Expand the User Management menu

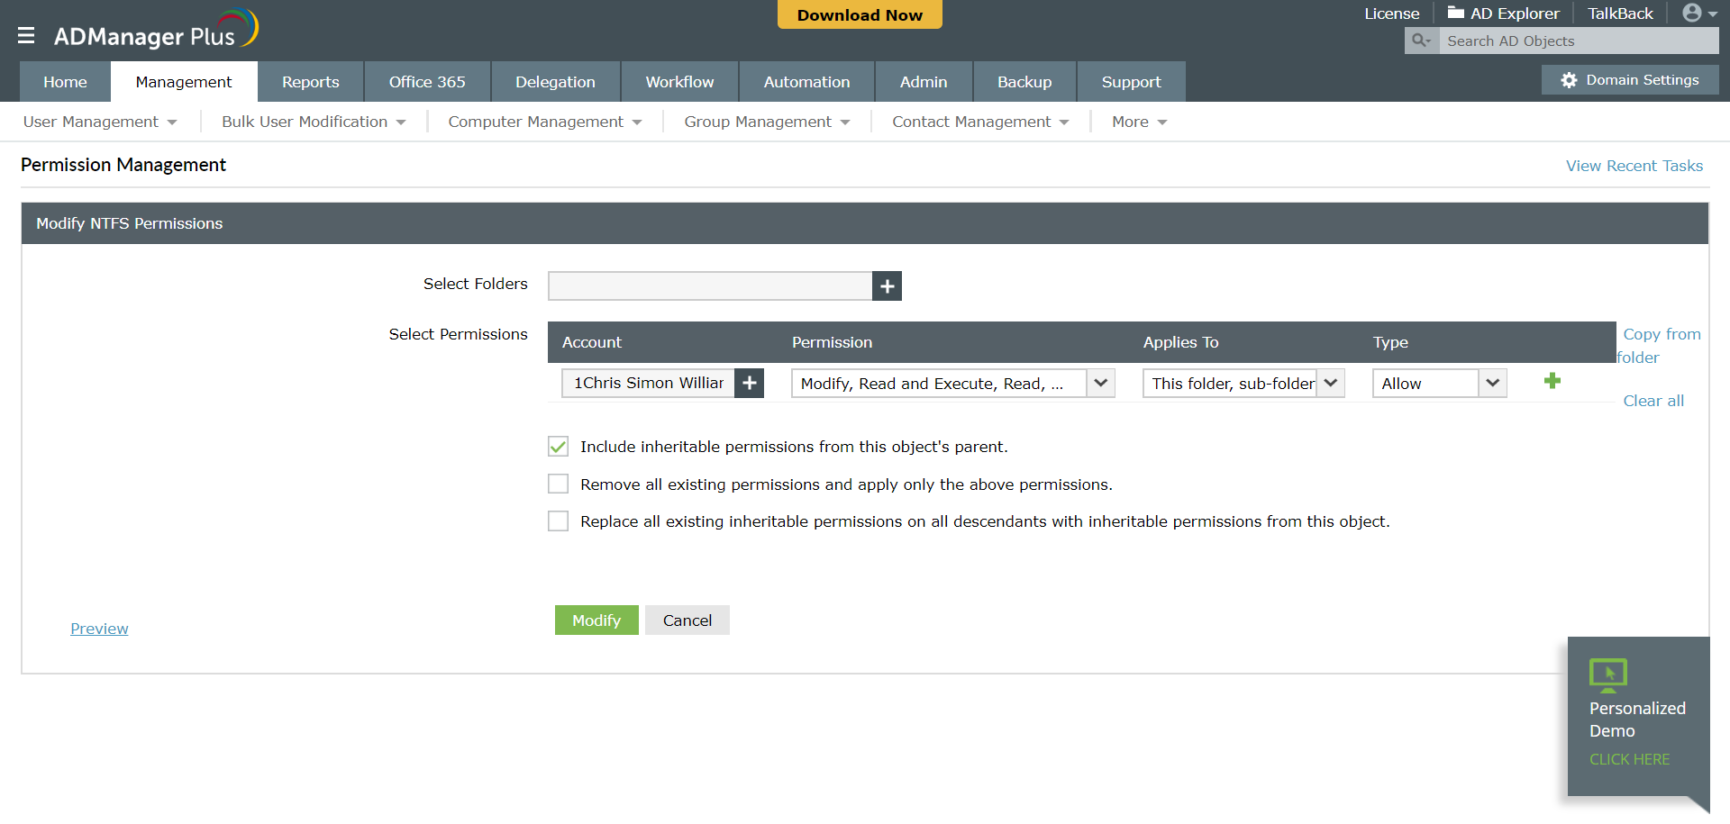click(x=100, y=122)
